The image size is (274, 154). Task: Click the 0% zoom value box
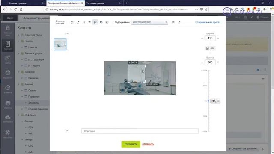(x=214, y=101)
